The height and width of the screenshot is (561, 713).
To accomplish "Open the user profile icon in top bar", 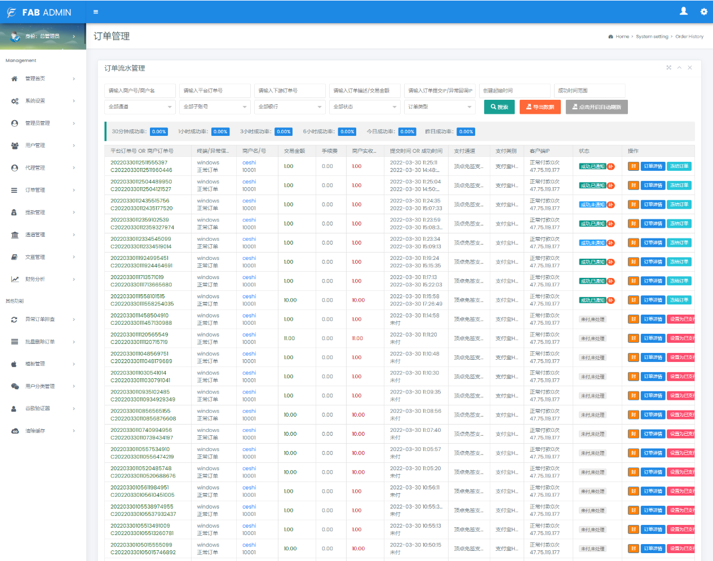I will (x=684, y=11).
